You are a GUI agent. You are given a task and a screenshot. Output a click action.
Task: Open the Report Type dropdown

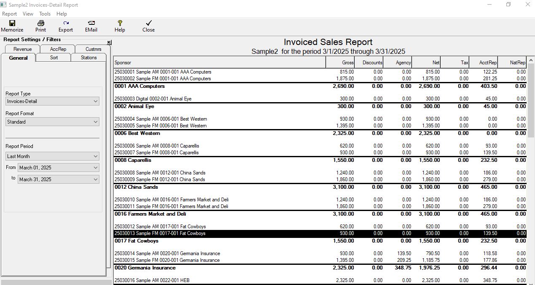click(96, 101)
